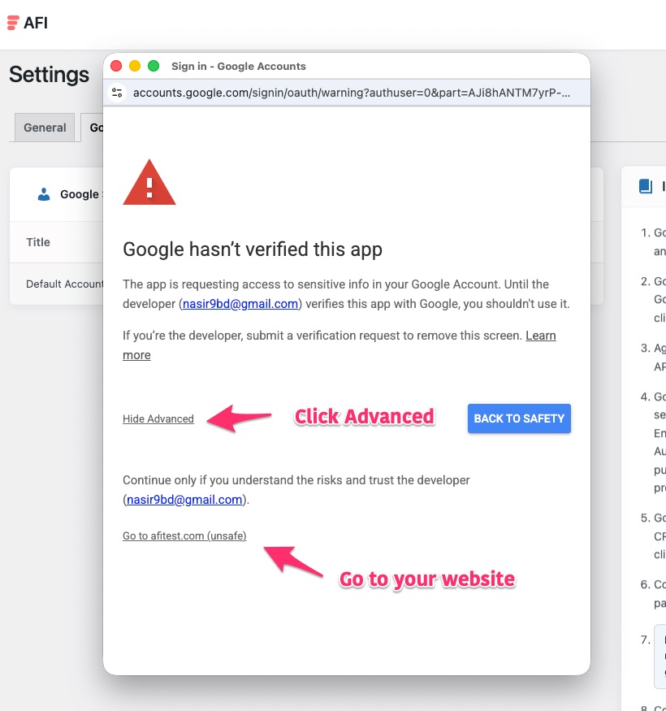Click the developer email link in the warning paragraph
Viewport: 666px width, 711px height.
pos(240,304)
